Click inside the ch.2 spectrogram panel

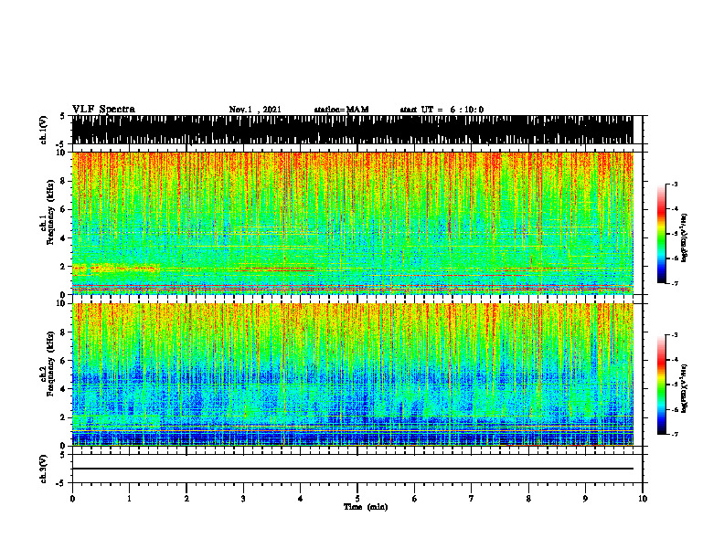pos(353,374)
